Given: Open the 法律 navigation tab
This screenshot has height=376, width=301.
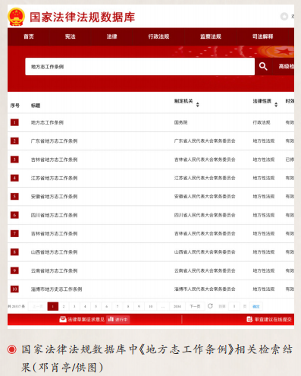Looking at the screenshot, I should [x=111, y=36].
